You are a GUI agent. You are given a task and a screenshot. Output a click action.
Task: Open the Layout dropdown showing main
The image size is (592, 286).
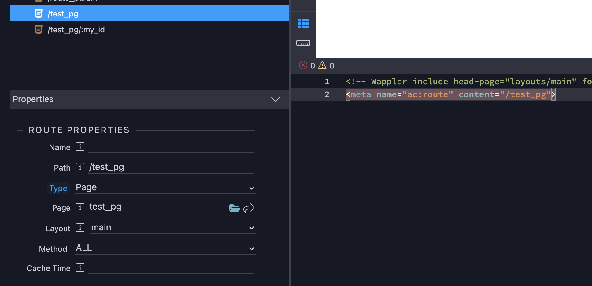tap(173, 228)
